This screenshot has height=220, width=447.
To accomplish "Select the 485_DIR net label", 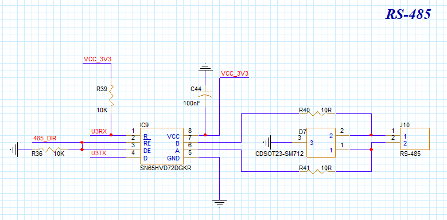I will coord(45,139).
